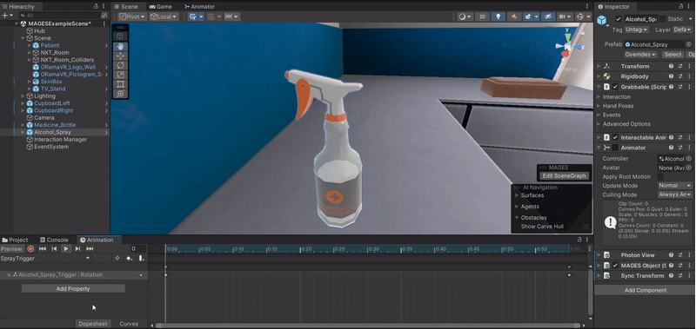
Task: Toggle animation Preview mode
Action: pos(11,249)
